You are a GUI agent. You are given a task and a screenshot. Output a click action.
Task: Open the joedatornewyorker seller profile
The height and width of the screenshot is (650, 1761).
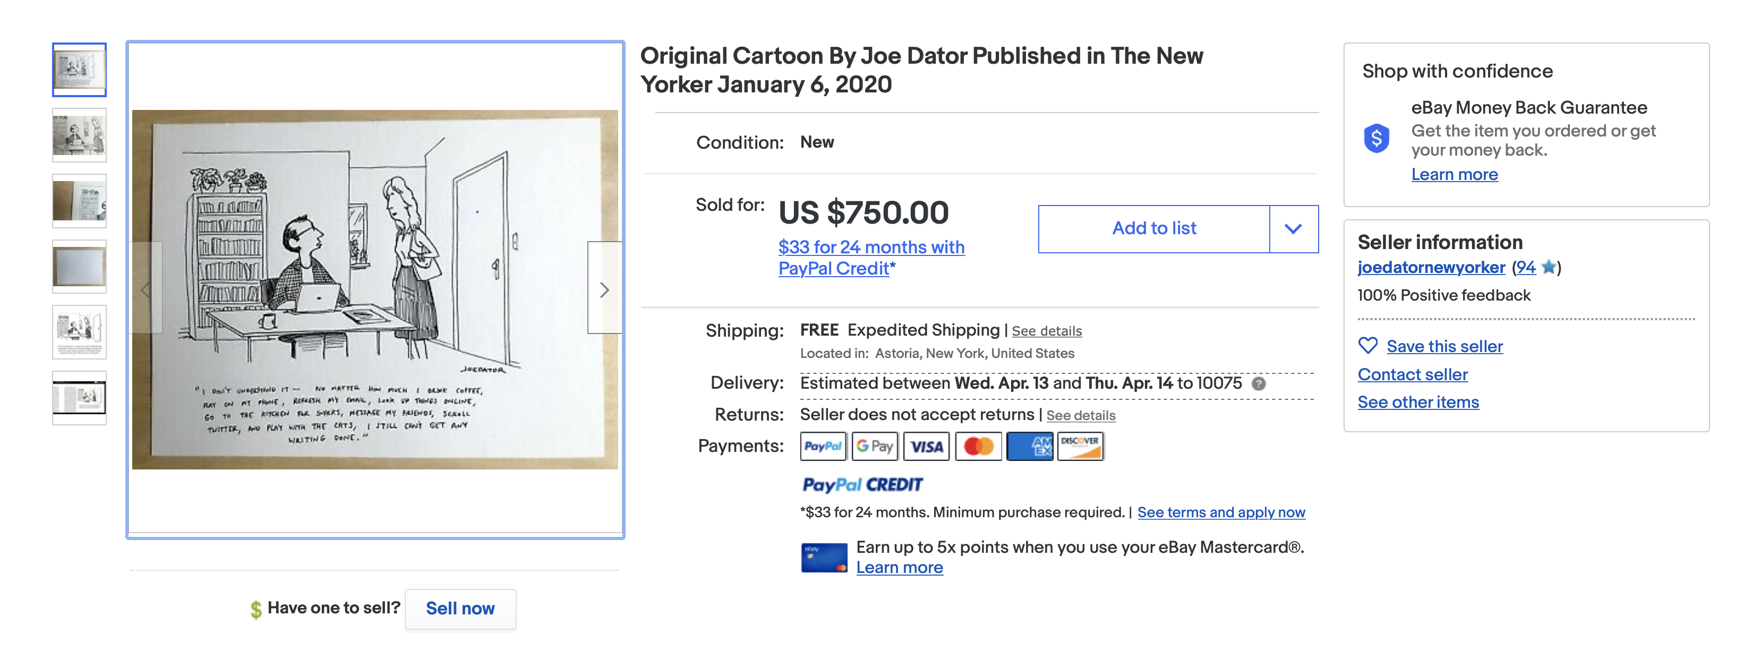1431,267
